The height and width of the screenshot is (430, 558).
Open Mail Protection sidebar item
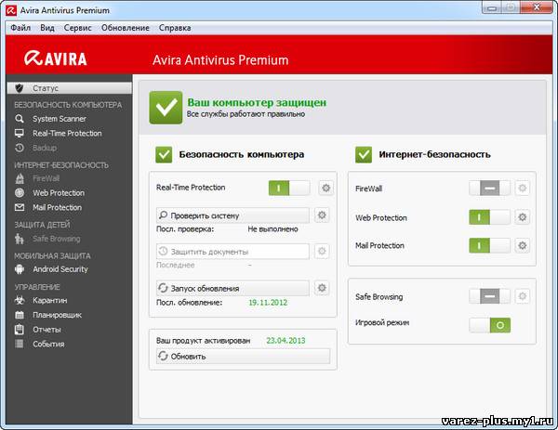coord(57,207)
